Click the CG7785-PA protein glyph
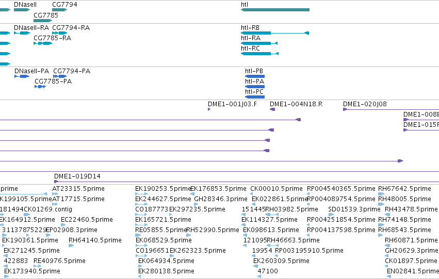This screenshot has height=279, width=439. [40, 87]
